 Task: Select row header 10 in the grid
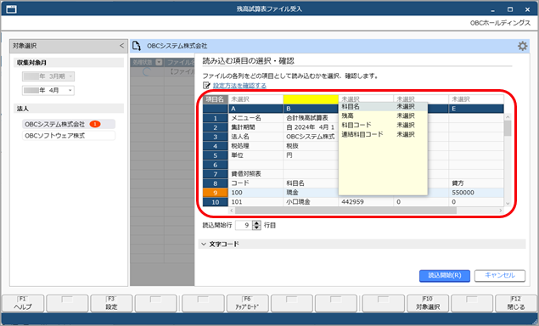216,202
